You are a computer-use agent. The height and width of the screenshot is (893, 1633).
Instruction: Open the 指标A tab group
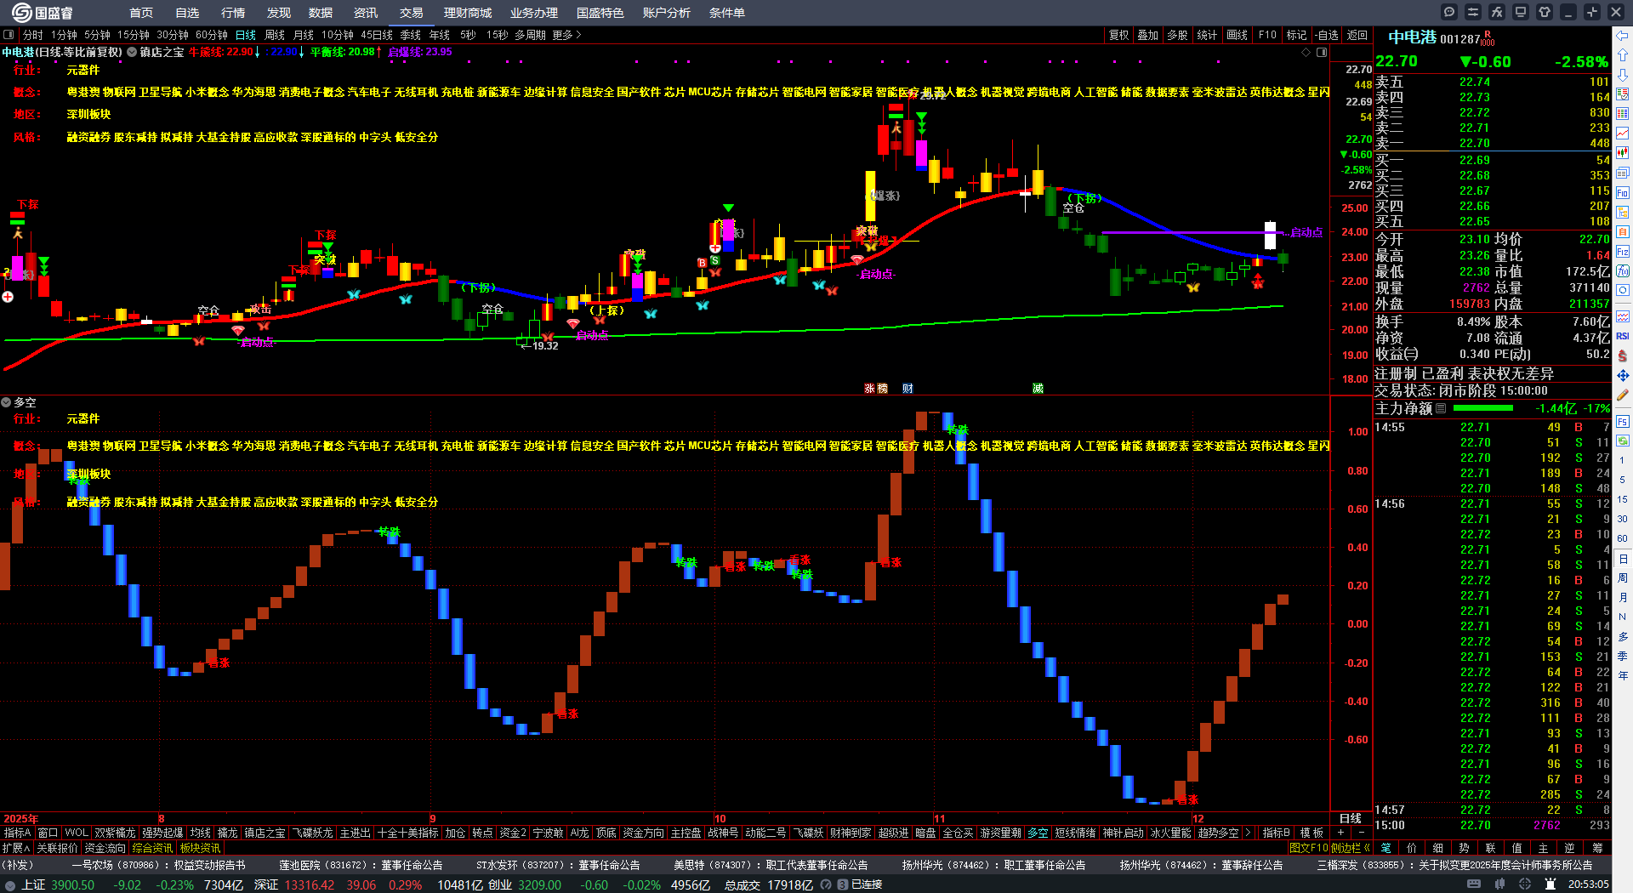[x=17, y=833]
